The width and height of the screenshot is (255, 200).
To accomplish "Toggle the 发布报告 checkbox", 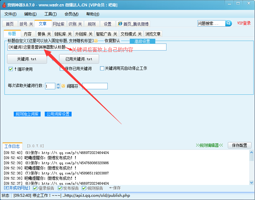I will point(60,188).
